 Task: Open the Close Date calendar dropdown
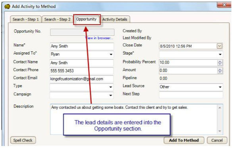point(220,46)
